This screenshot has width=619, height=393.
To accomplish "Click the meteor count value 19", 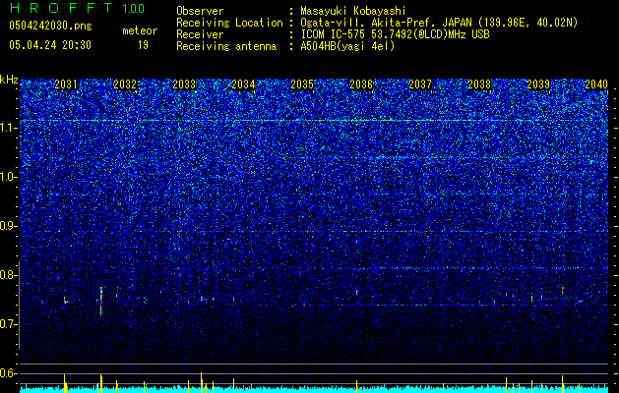I will pos(143,45).
